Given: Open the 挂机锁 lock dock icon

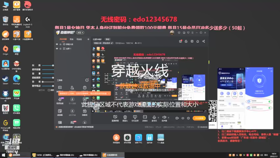Looking at the screenshot, I should 150,139.
